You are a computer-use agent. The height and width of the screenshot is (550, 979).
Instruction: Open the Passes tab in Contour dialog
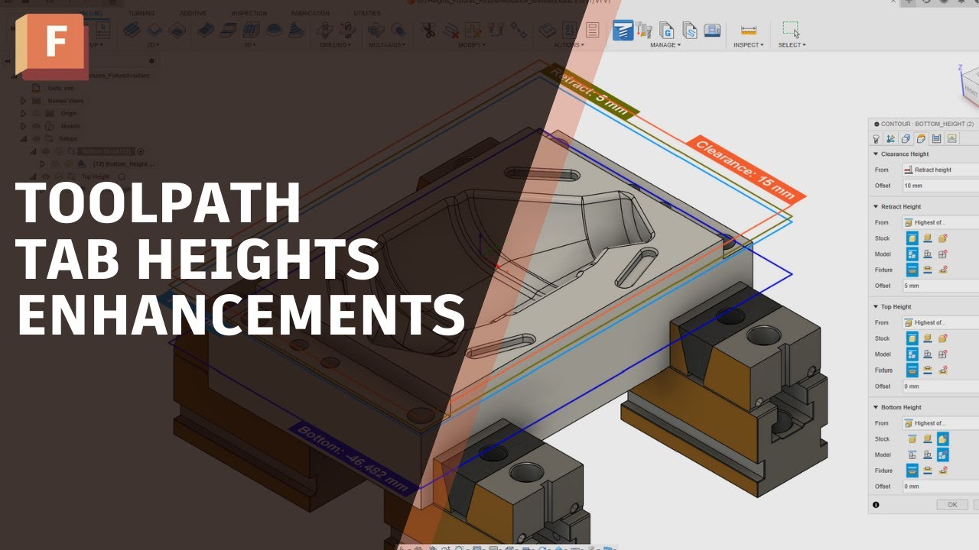(936, 139)
